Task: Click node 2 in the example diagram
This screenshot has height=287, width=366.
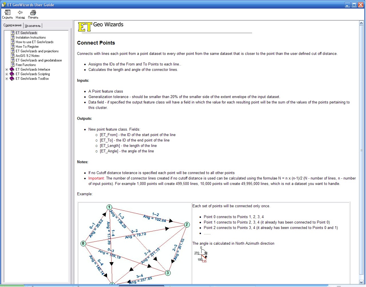Action: pos(187,225)
